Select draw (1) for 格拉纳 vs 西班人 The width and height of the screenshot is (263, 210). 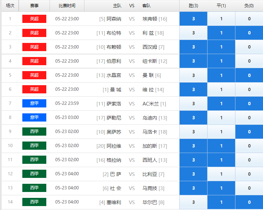(x=221, y=160)
